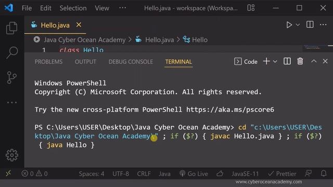333x187 pixels.
Task: Select the Hello.java editor tab
Action: [x=55, y=25]
